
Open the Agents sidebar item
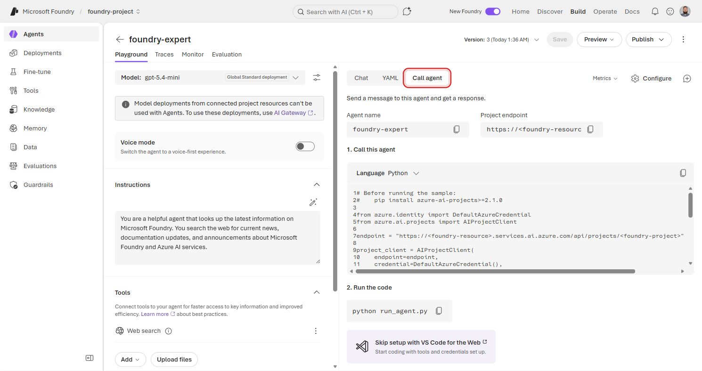pyautogui.click(x=51, y=34)
